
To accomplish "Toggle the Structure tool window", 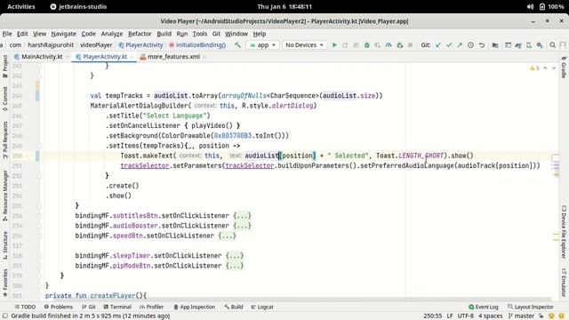I will tap(5, 245).
